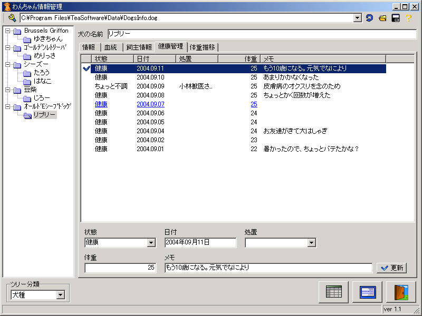Sort by the 日付 column header
422x316 pixels.
pyautogui.click(x=155, y=58)
